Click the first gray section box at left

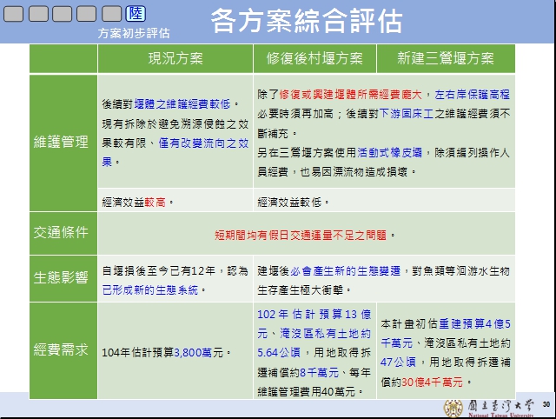[x=14, y=14]
